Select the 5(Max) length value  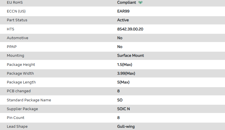pos(123,82)
